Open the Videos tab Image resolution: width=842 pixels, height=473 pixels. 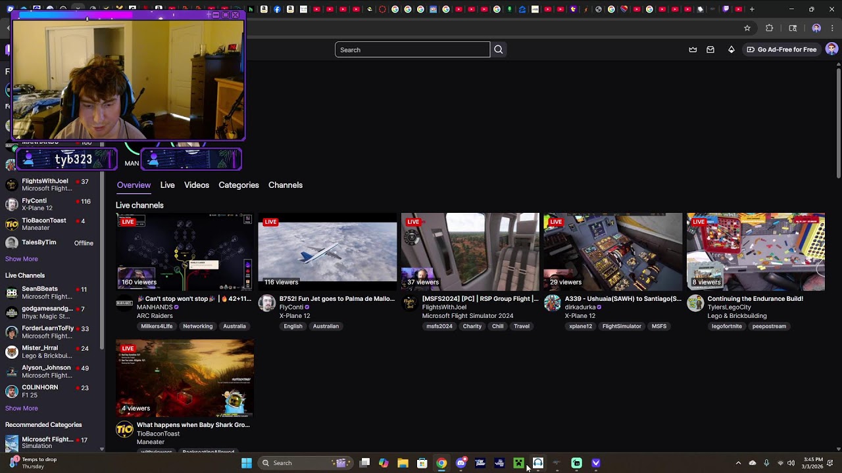coord(197,185)
